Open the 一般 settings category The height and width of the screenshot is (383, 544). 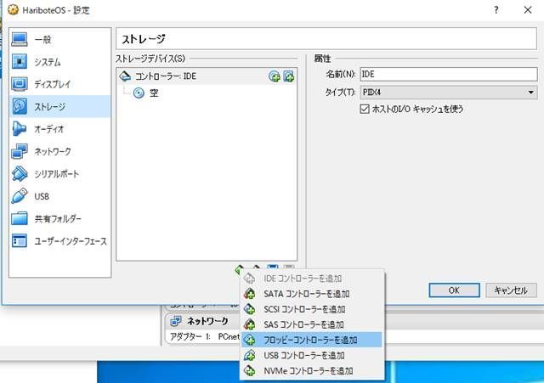point(59,40)
